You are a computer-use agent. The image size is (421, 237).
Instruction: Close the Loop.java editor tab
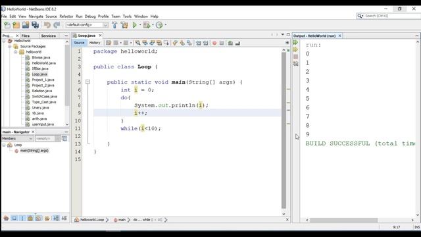point(100,36)
